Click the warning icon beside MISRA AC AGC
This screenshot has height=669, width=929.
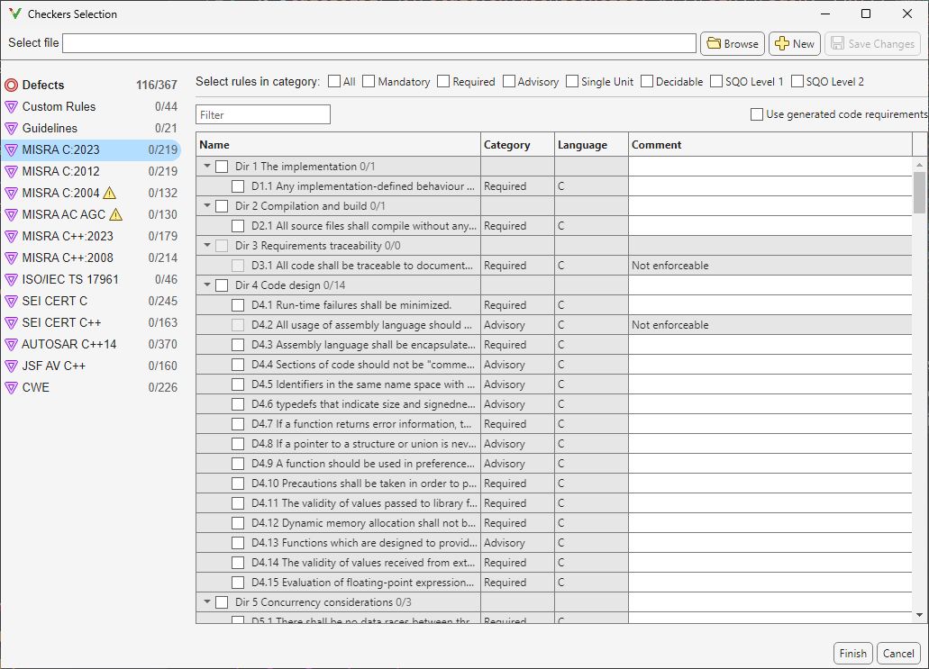pos(114,214)
